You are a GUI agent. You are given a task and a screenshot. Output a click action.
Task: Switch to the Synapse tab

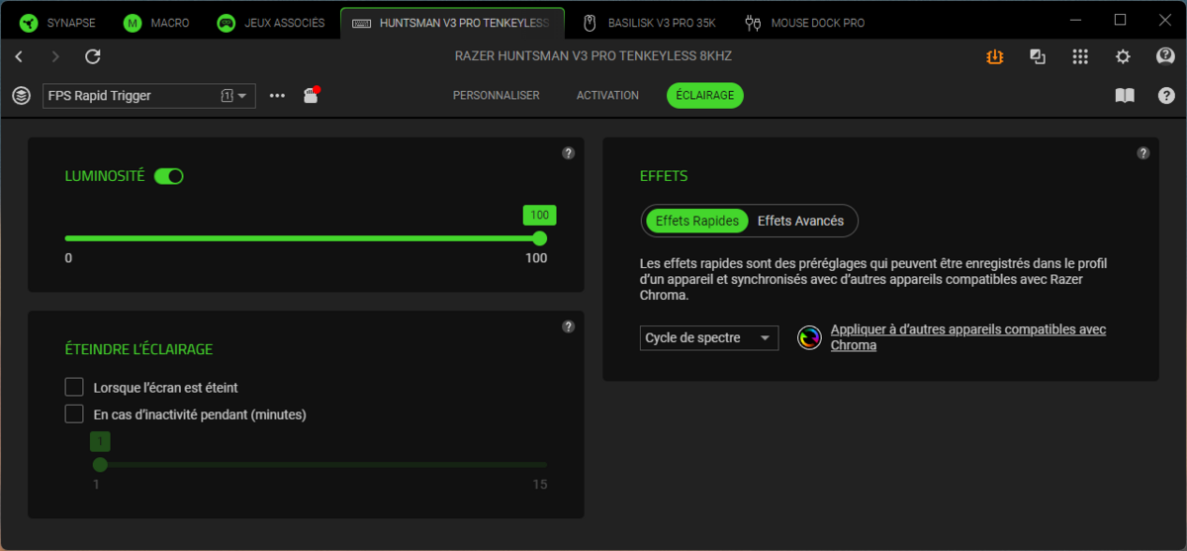[x=57, y=22]
